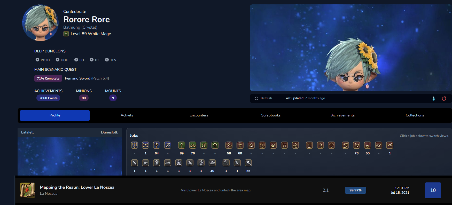Click the red meteor icon
This screenshot has width=452, height=205.
click(444, 98)
